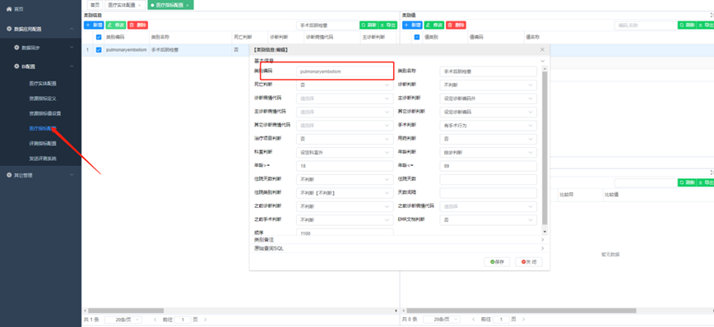Close the 医疗指标配置 page tab
714x327 pixels.
[188, 5]
